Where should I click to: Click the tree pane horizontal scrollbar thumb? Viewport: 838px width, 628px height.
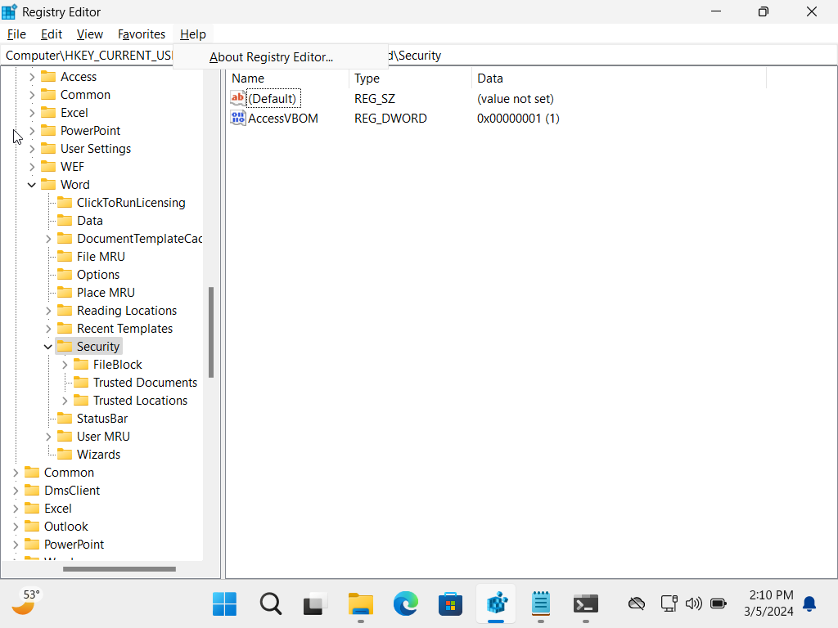tap(119, 569)
